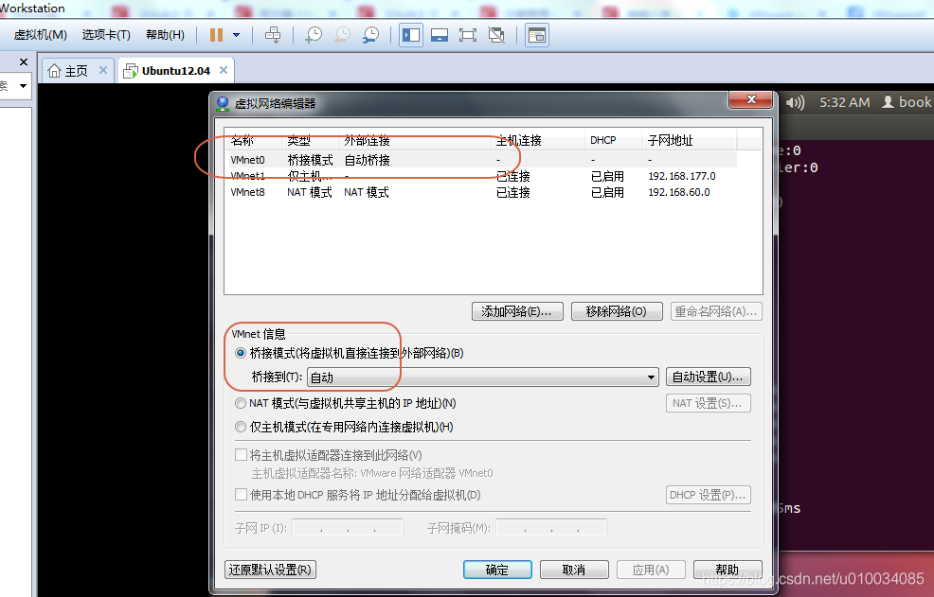Image resolution: width=934 pixels, height=597 pixels.
Task: Click the DHCP 设置(P)... button
Action: (x=708, y=495)
